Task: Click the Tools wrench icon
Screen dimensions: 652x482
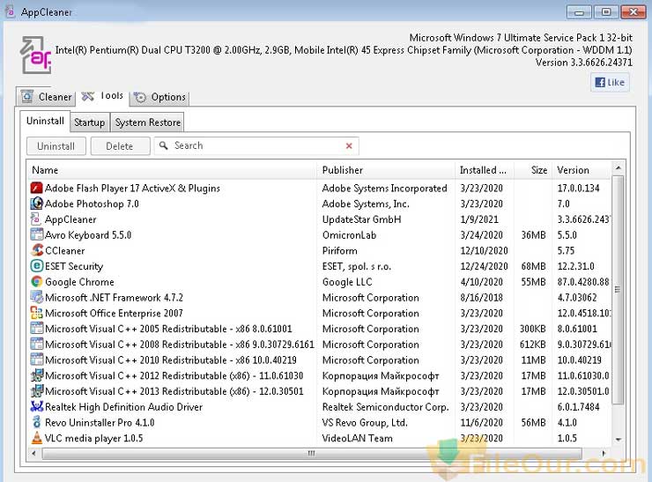Action: pos(87,96)
